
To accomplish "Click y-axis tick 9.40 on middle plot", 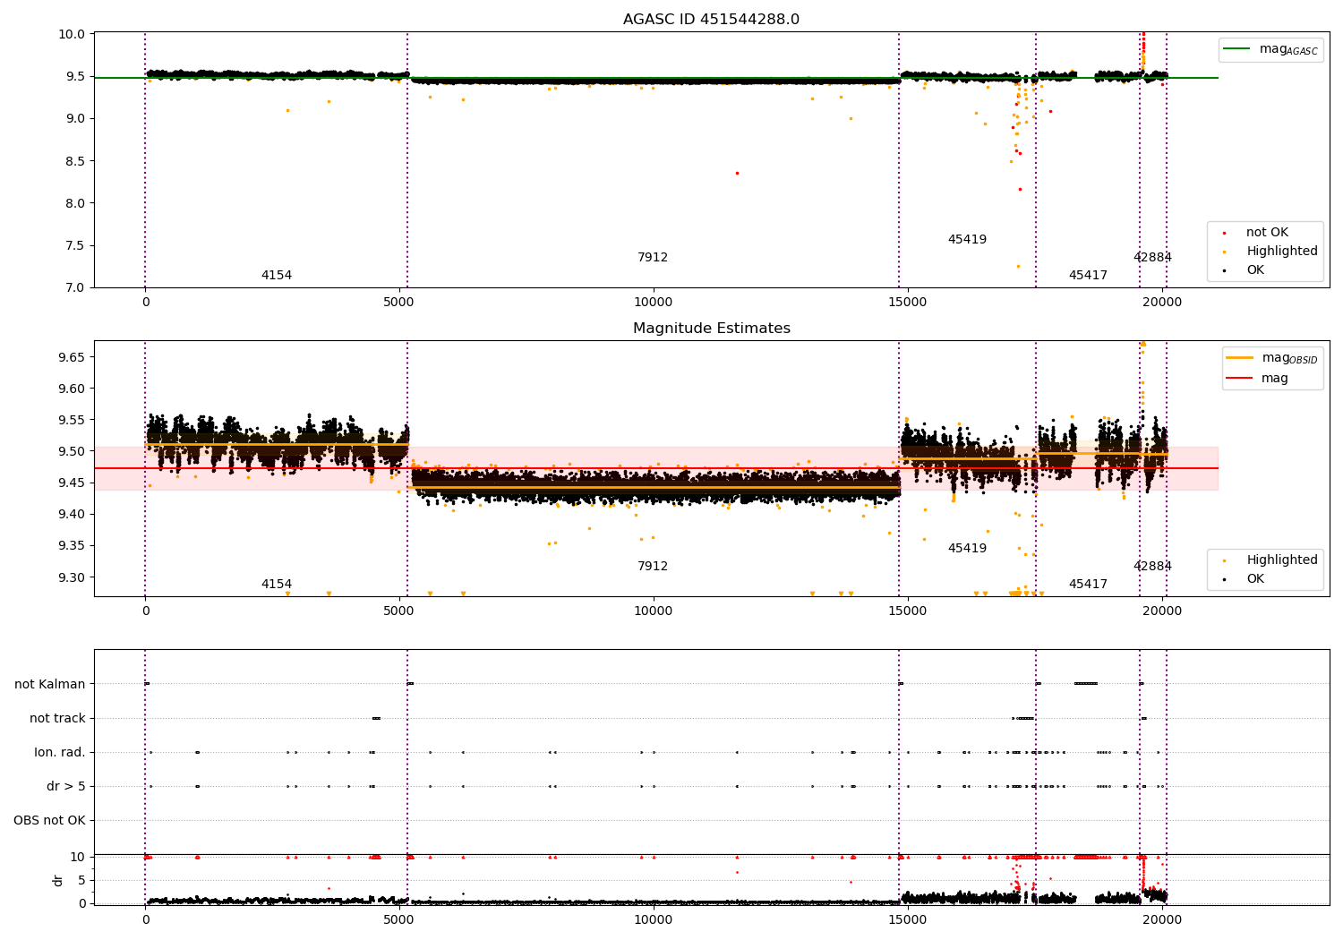I will 72,515.
